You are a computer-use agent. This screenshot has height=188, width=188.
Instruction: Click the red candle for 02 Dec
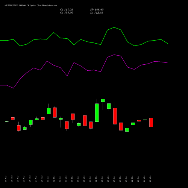click(55, 112)
